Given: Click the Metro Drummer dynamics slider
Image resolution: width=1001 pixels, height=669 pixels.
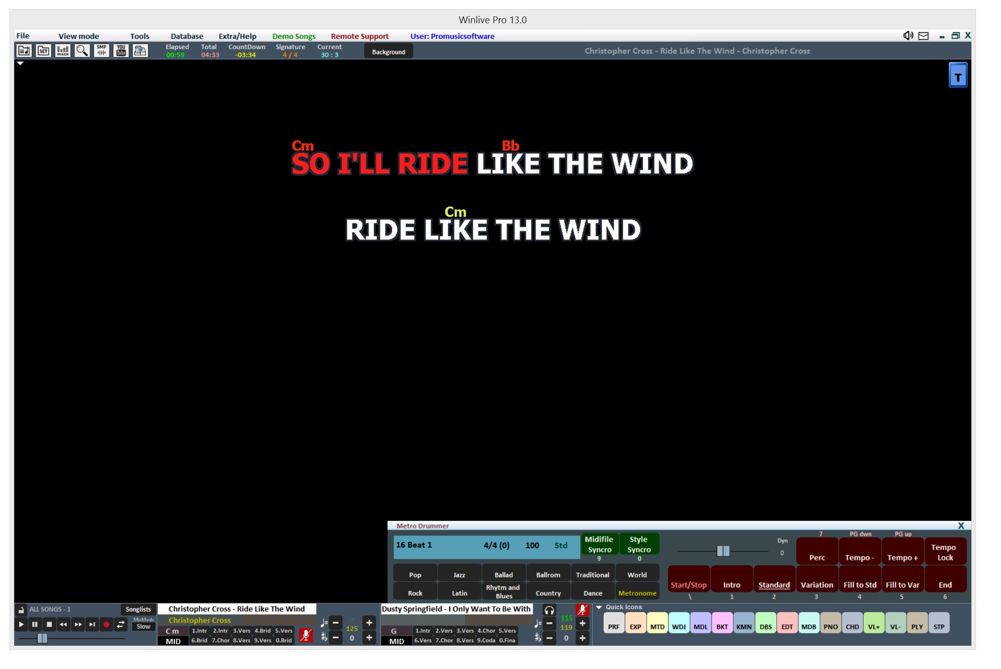Looking at the screenshot, I should (723, 551).
